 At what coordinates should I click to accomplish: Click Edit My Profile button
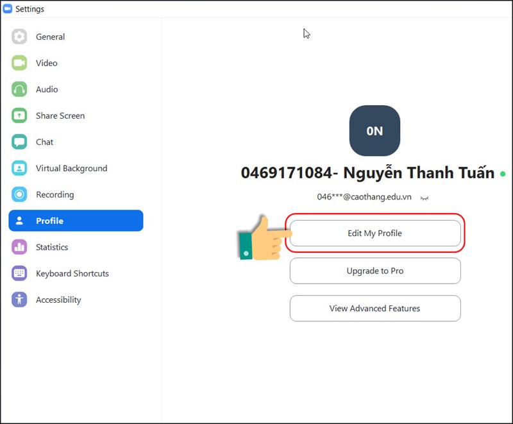(375, 233)
